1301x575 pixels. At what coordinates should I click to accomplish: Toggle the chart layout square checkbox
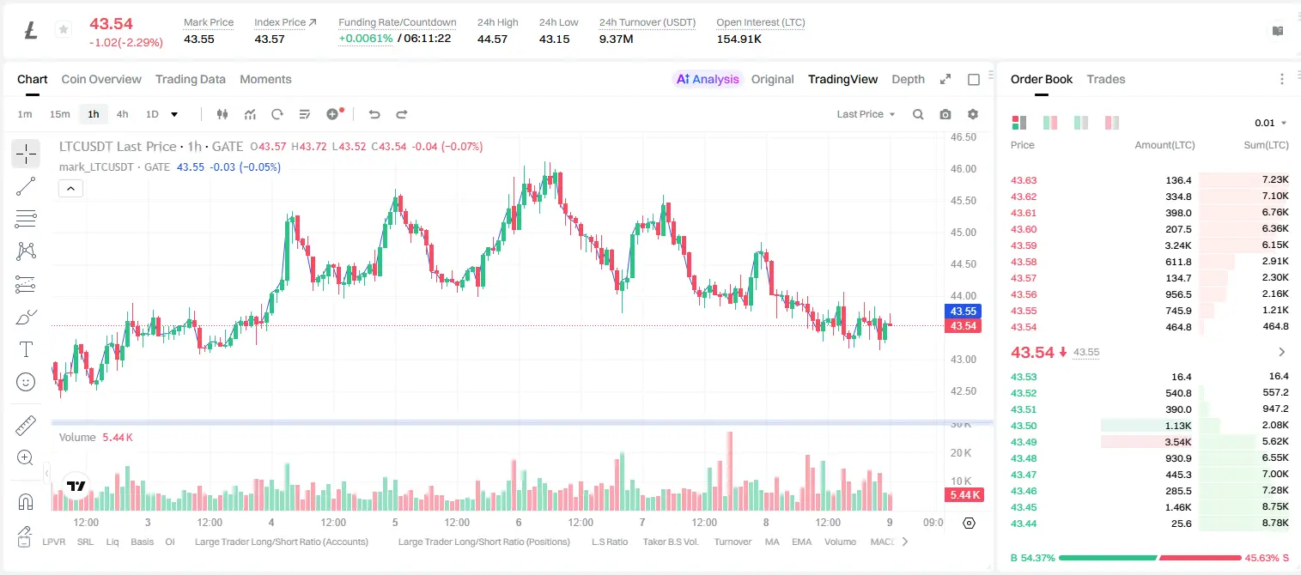tap(974, 79)
